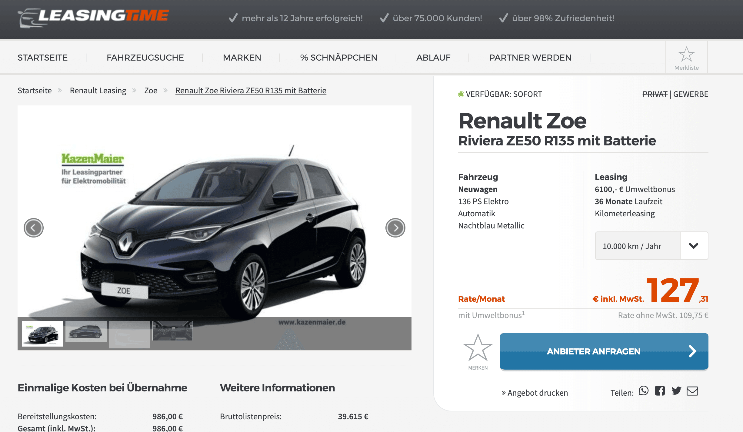Show previous car image arrow
Viewport: 743px width, 432px height.
pyautogui.click(x=34, y=228)
